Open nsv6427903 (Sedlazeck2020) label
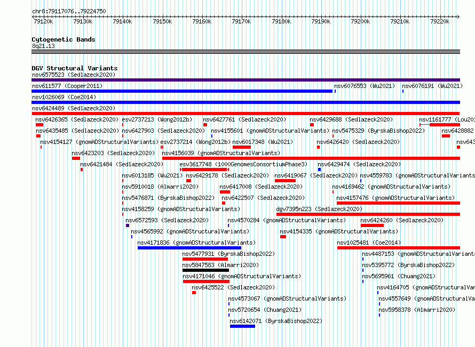 164,131
